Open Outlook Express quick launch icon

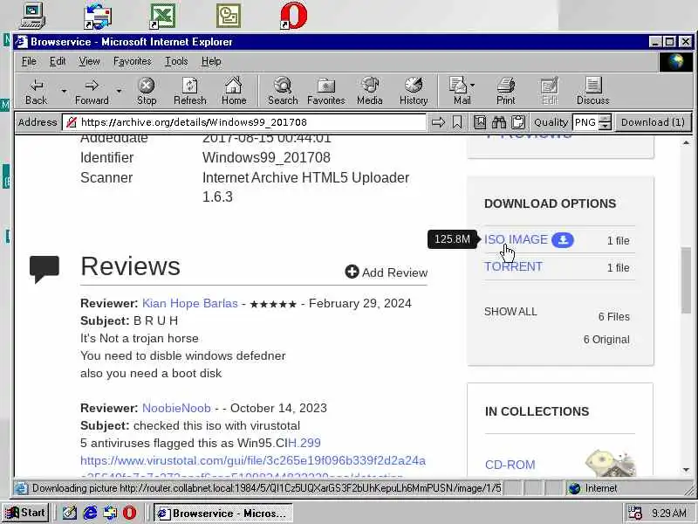click(110, 513)
